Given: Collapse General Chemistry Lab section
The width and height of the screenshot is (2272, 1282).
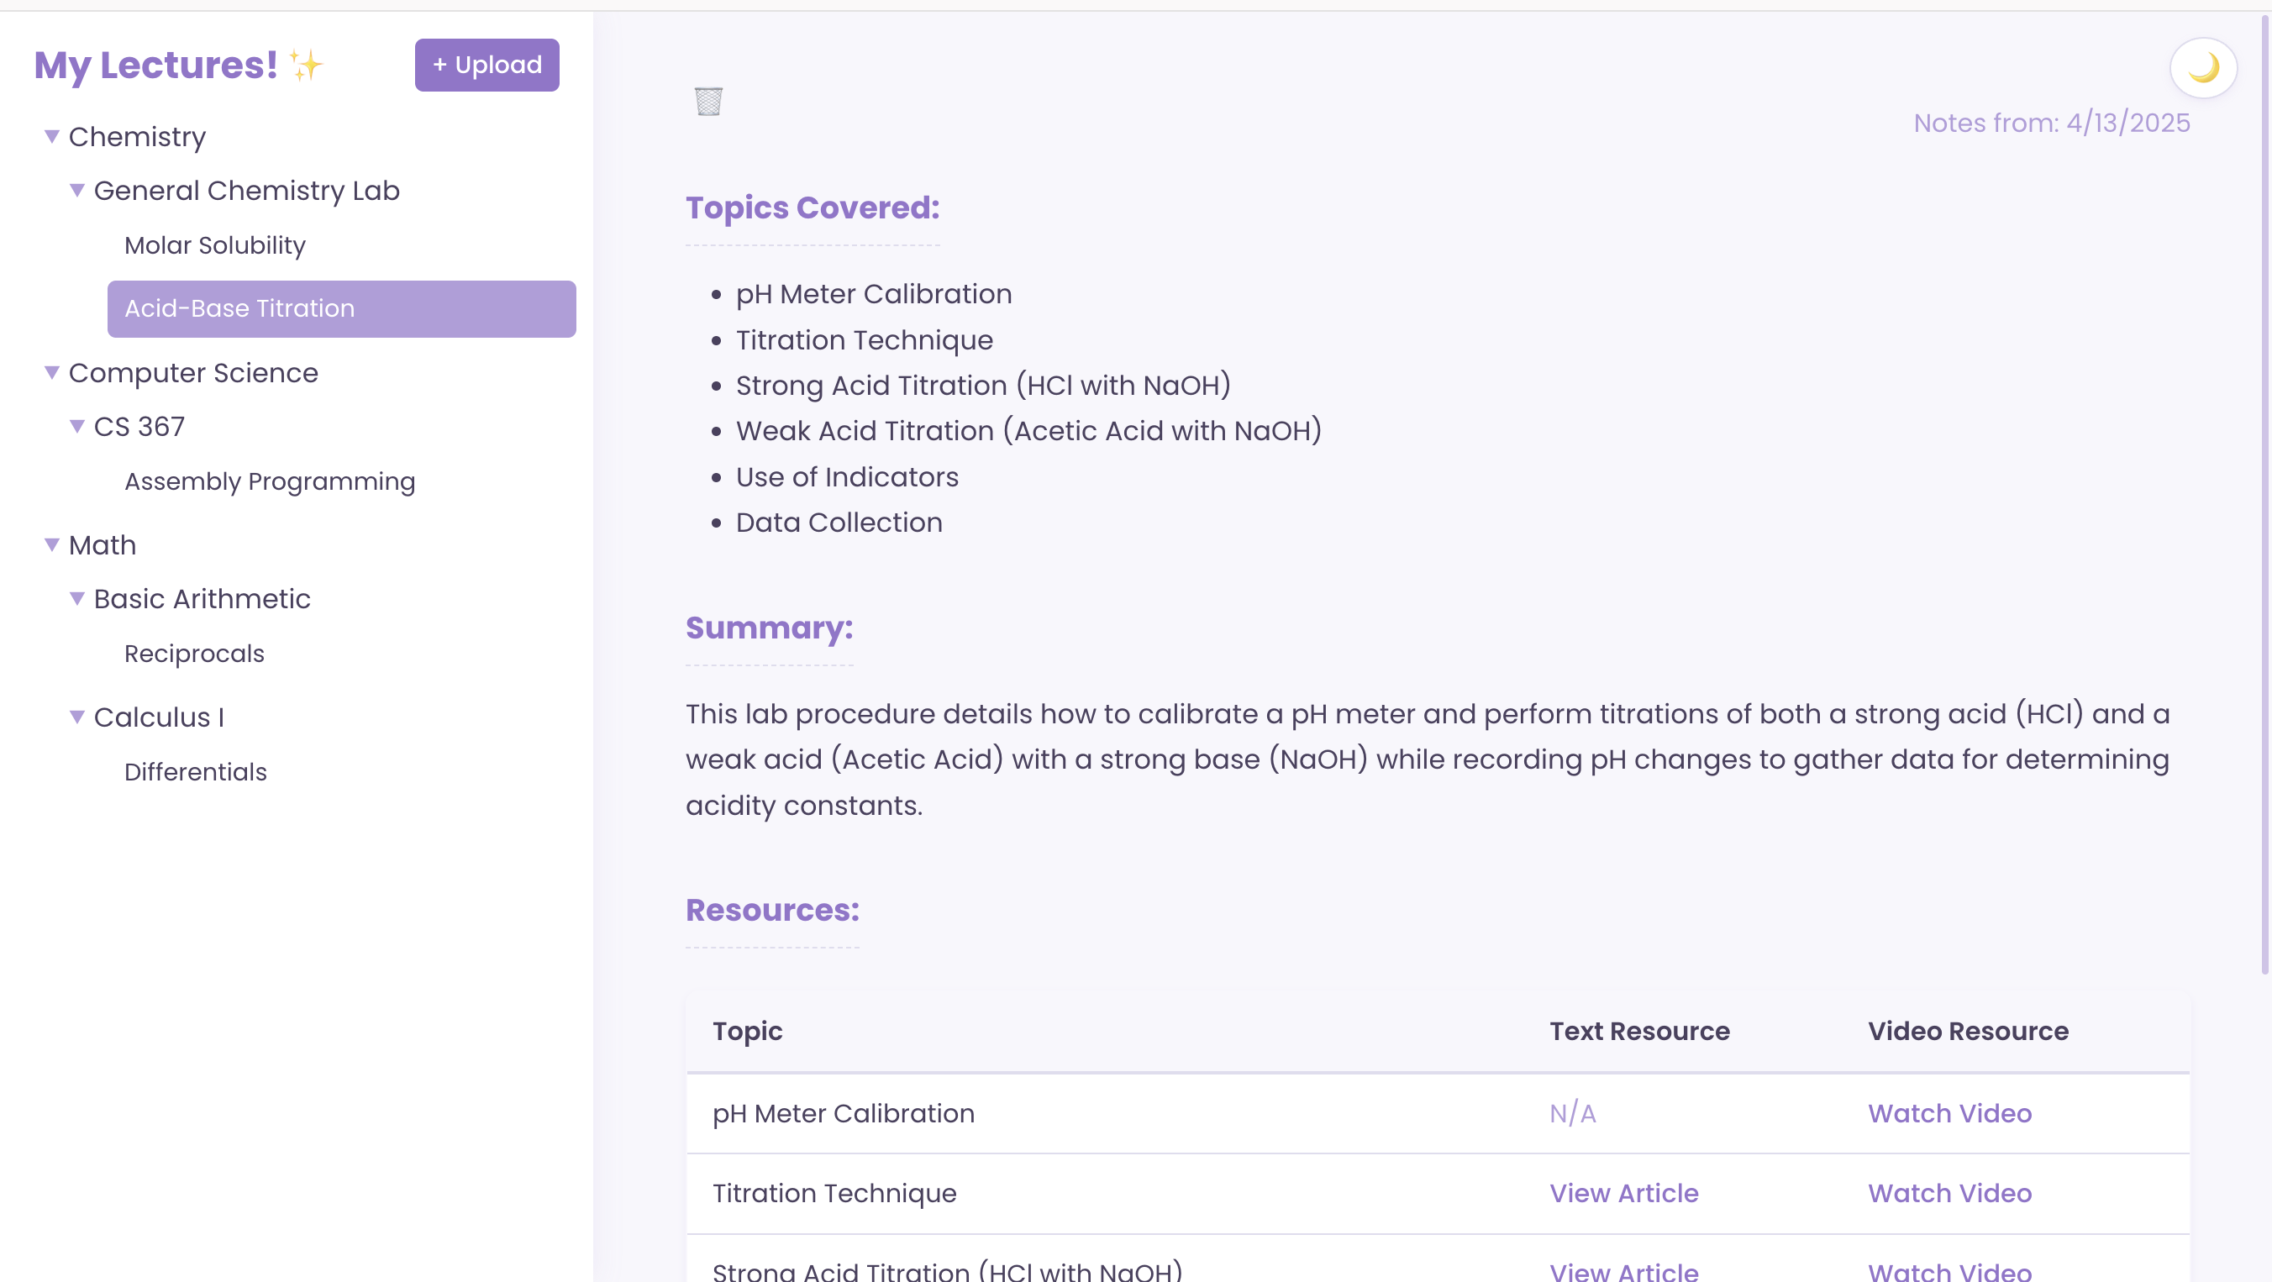Looking at the screenshot, I should [77, 191].
